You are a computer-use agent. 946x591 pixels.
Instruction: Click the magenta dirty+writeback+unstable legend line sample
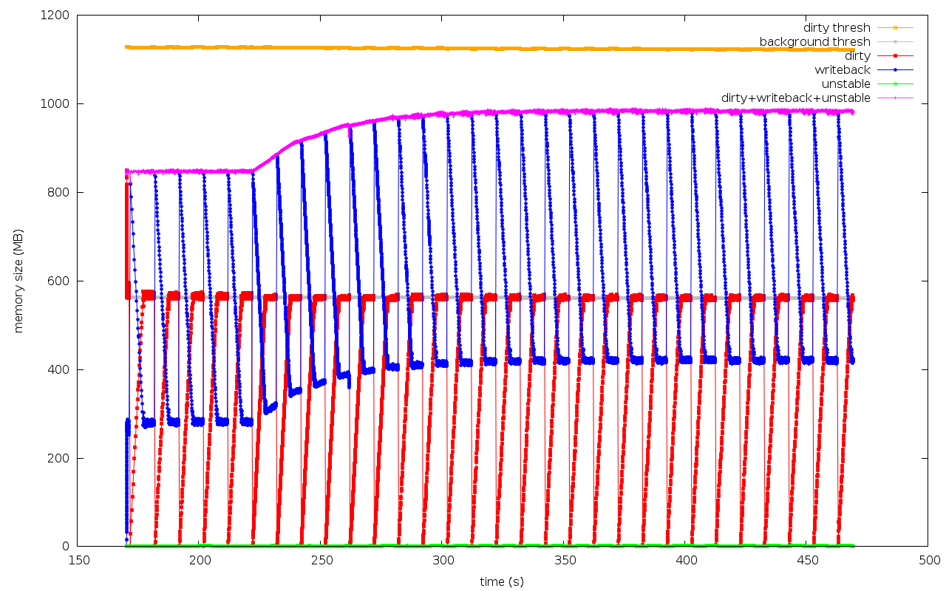[895, 98]
